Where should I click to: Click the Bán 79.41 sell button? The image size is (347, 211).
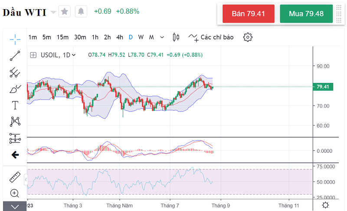tap(248, 13)
